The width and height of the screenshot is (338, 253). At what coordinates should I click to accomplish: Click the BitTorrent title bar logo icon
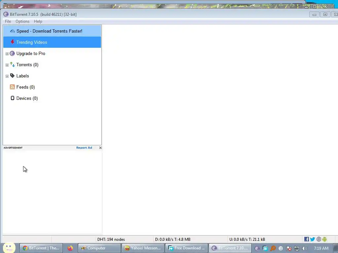pyautogui.click(x=6, y=14)
